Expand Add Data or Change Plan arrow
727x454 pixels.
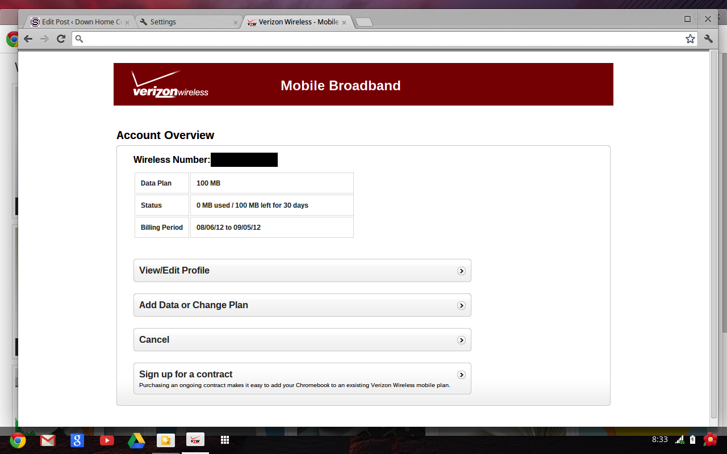[461, 305]
